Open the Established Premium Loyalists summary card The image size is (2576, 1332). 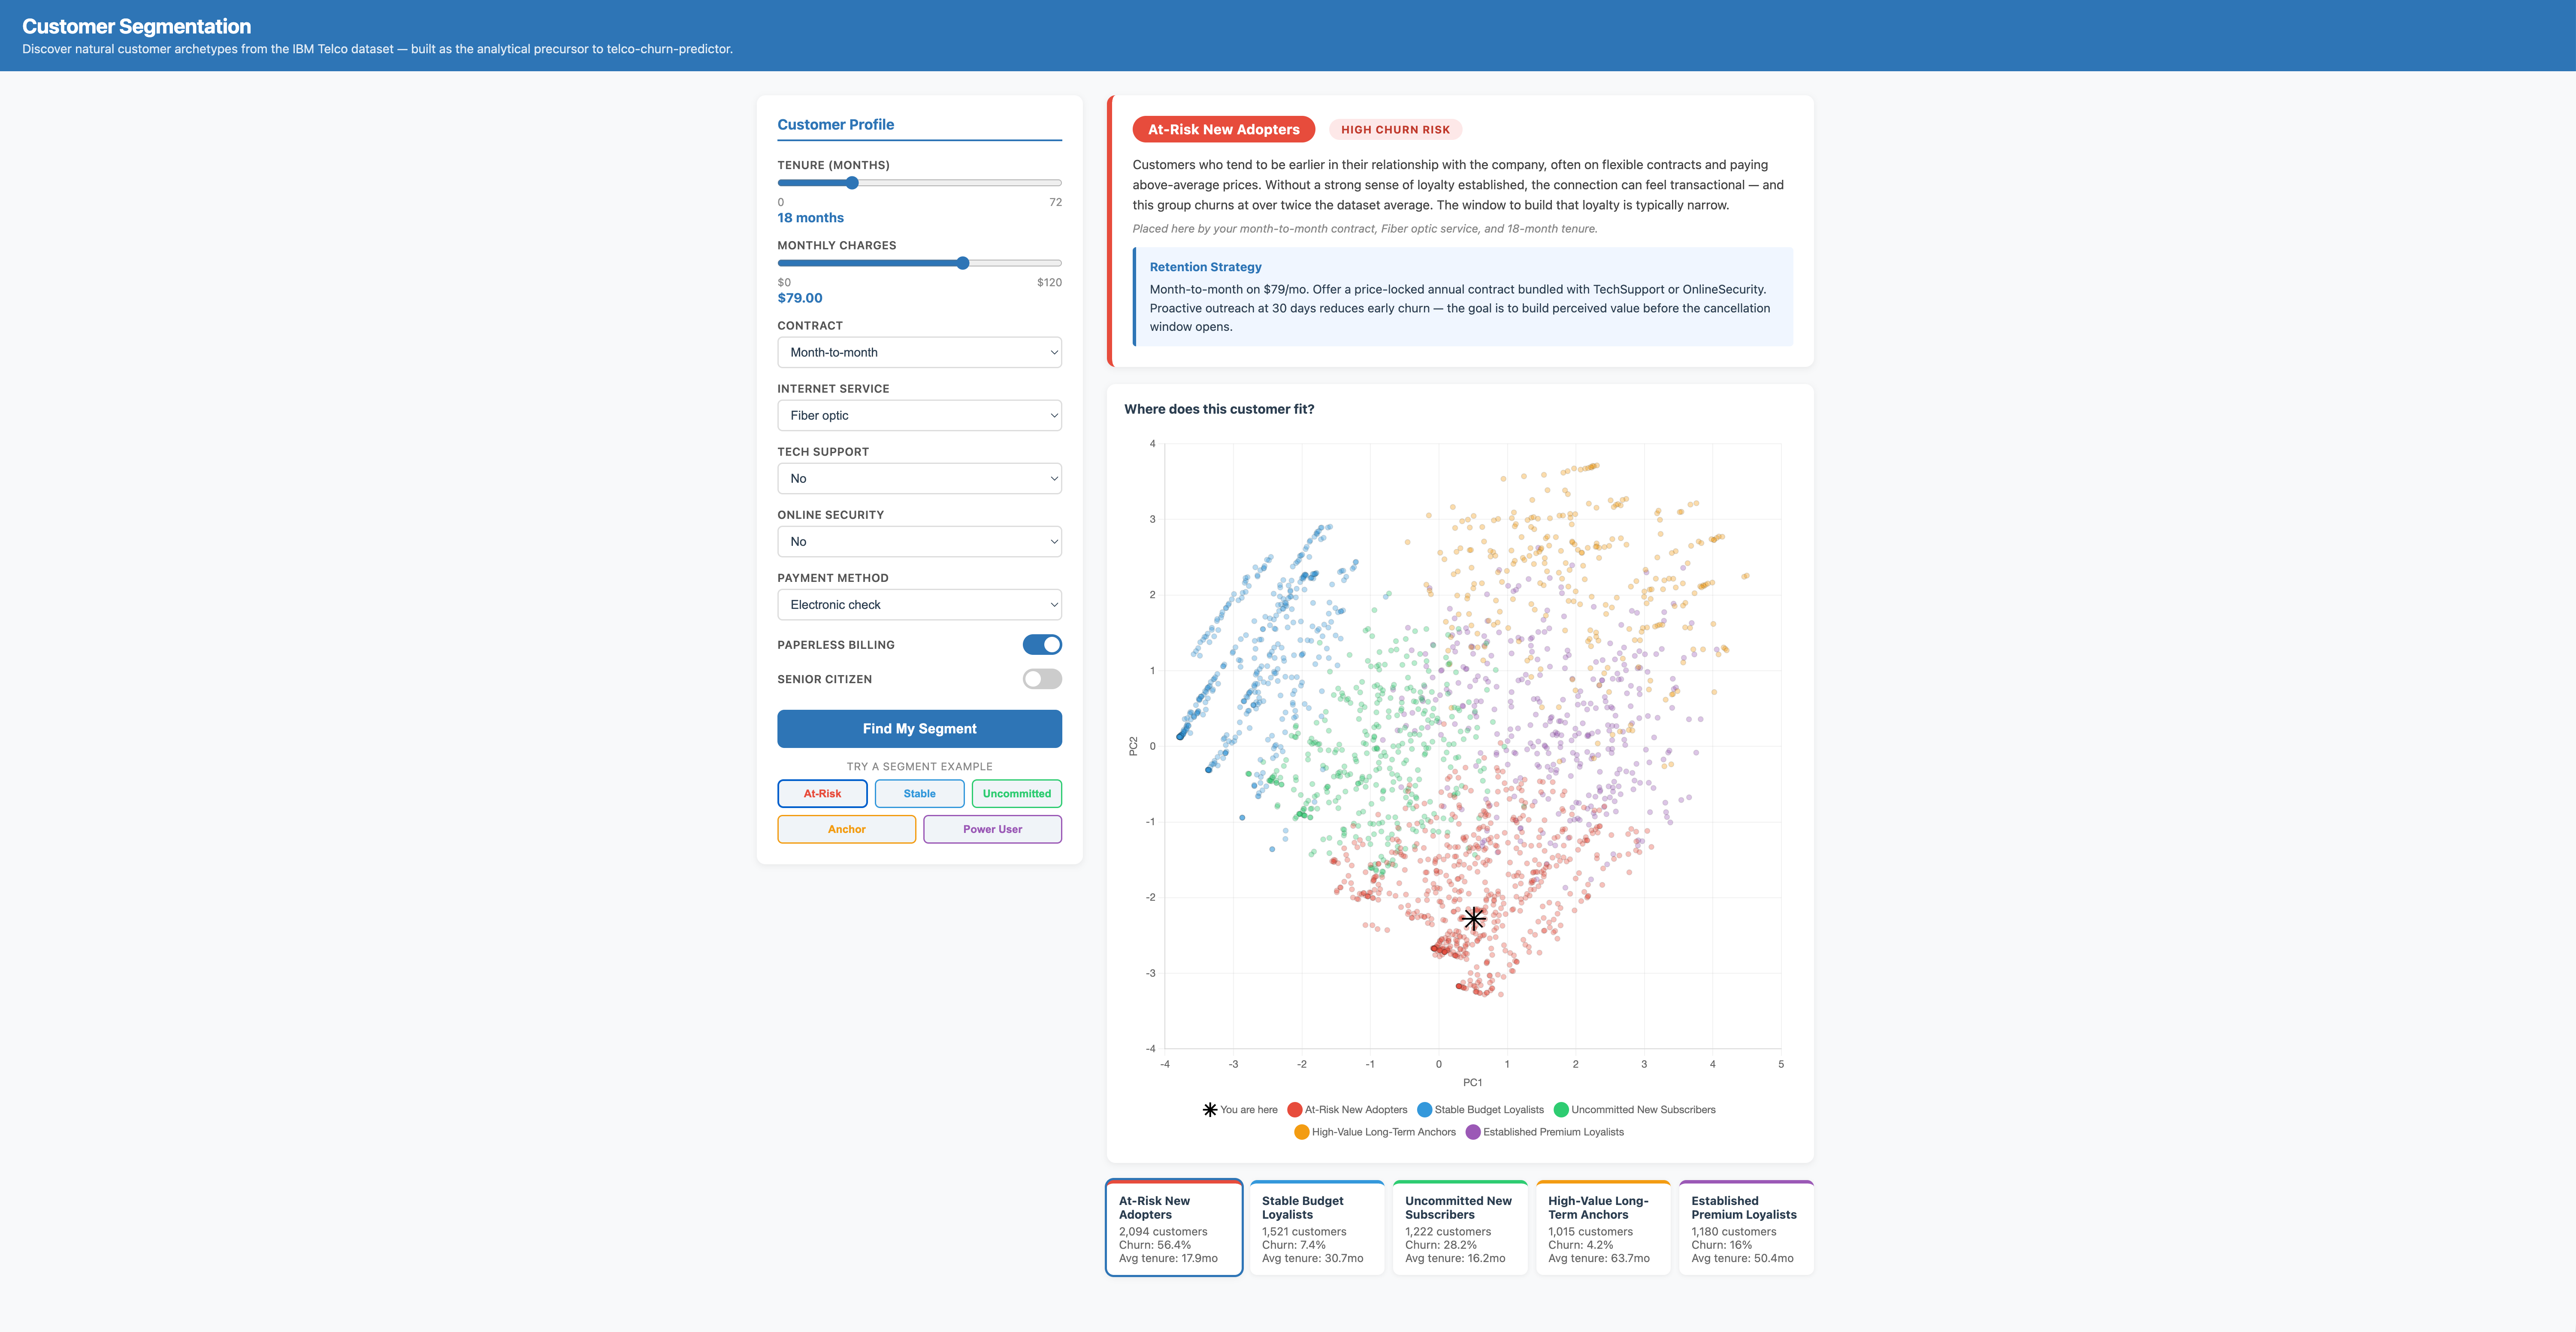[x=1746, y=1228]
